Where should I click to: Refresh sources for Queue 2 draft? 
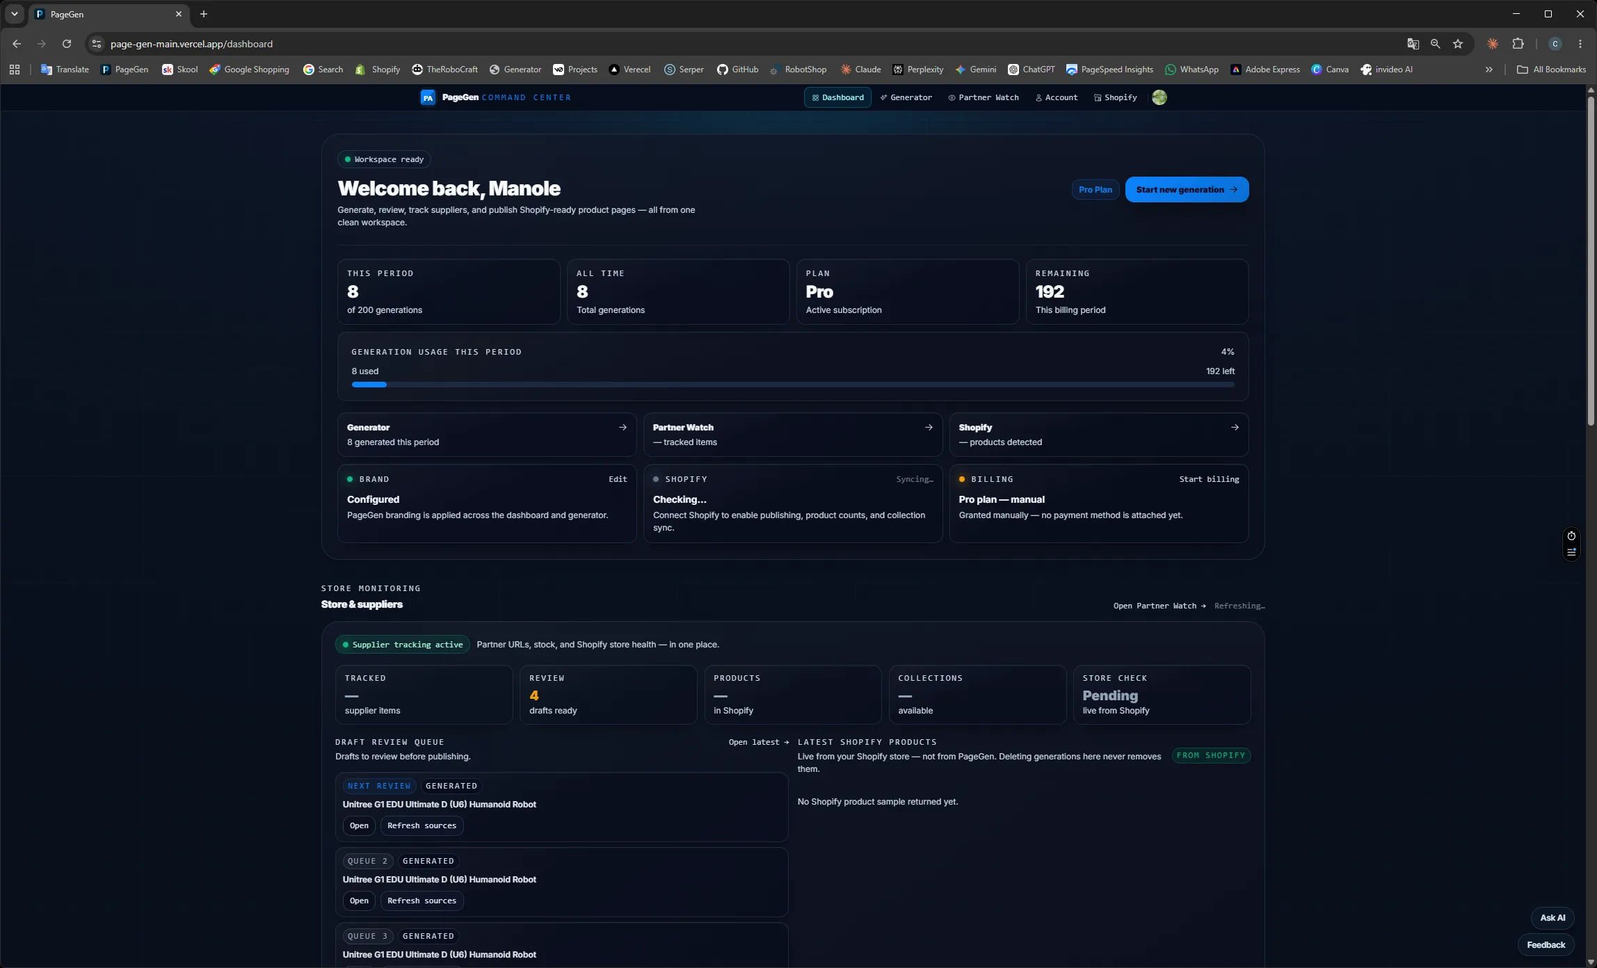click(x=422, y=901)
